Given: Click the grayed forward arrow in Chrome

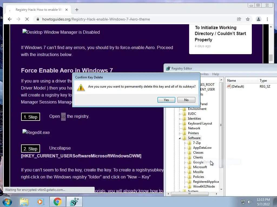Looking at the screenshot, I should [x=18, y=19].
